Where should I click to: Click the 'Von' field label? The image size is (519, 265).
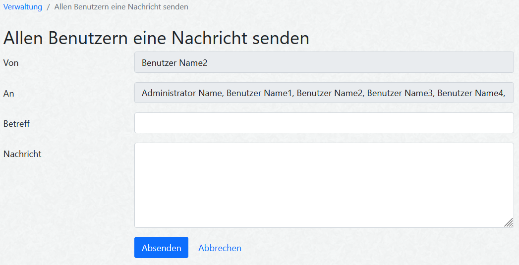(11, 63)
